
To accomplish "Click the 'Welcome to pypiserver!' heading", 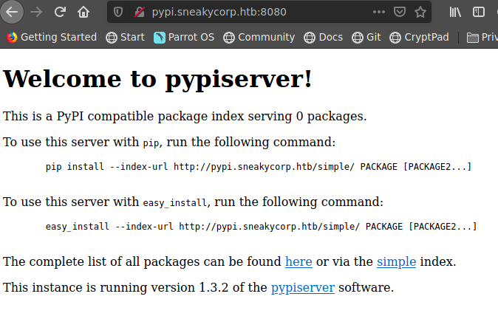I will click(x=157, y=79).
